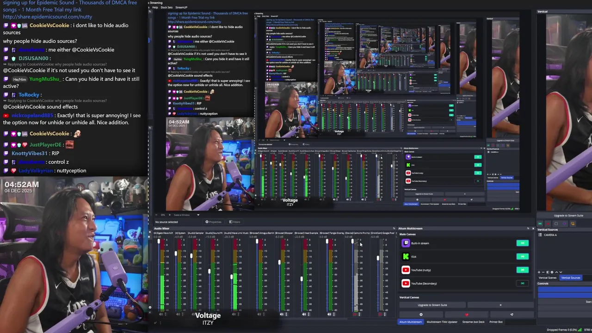Mute the Blooper browser audio channel

point(282,314)
